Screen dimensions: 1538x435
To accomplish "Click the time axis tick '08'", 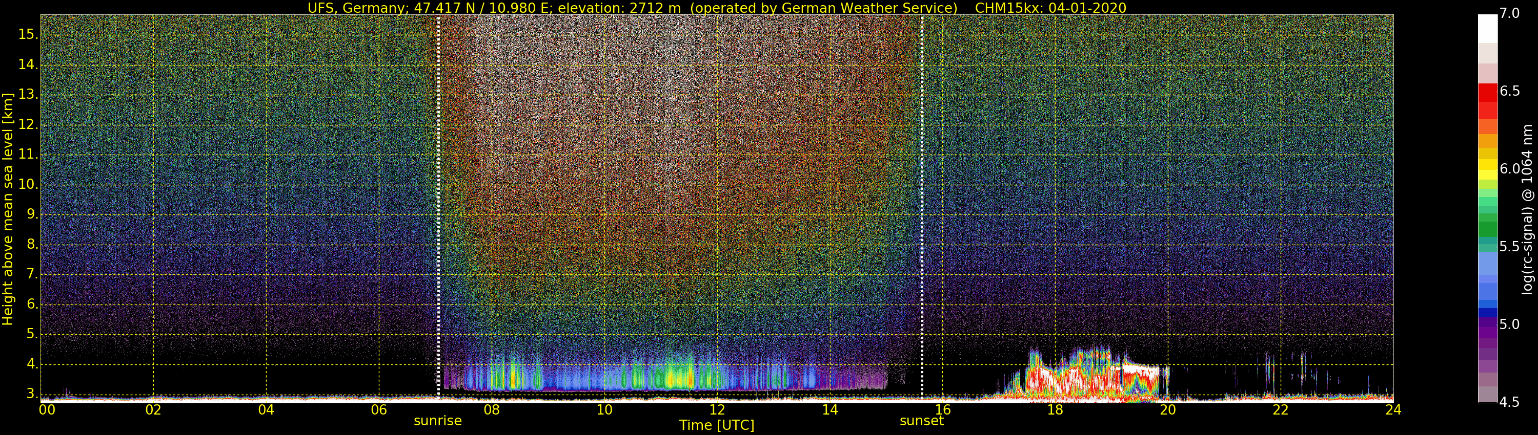I will [x=492, y=410].
